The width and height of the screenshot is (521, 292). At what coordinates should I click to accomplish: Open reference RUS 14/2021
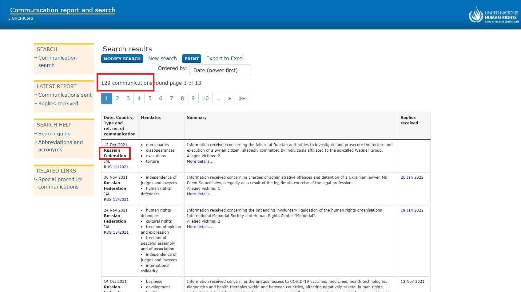[x=116, y=167]
